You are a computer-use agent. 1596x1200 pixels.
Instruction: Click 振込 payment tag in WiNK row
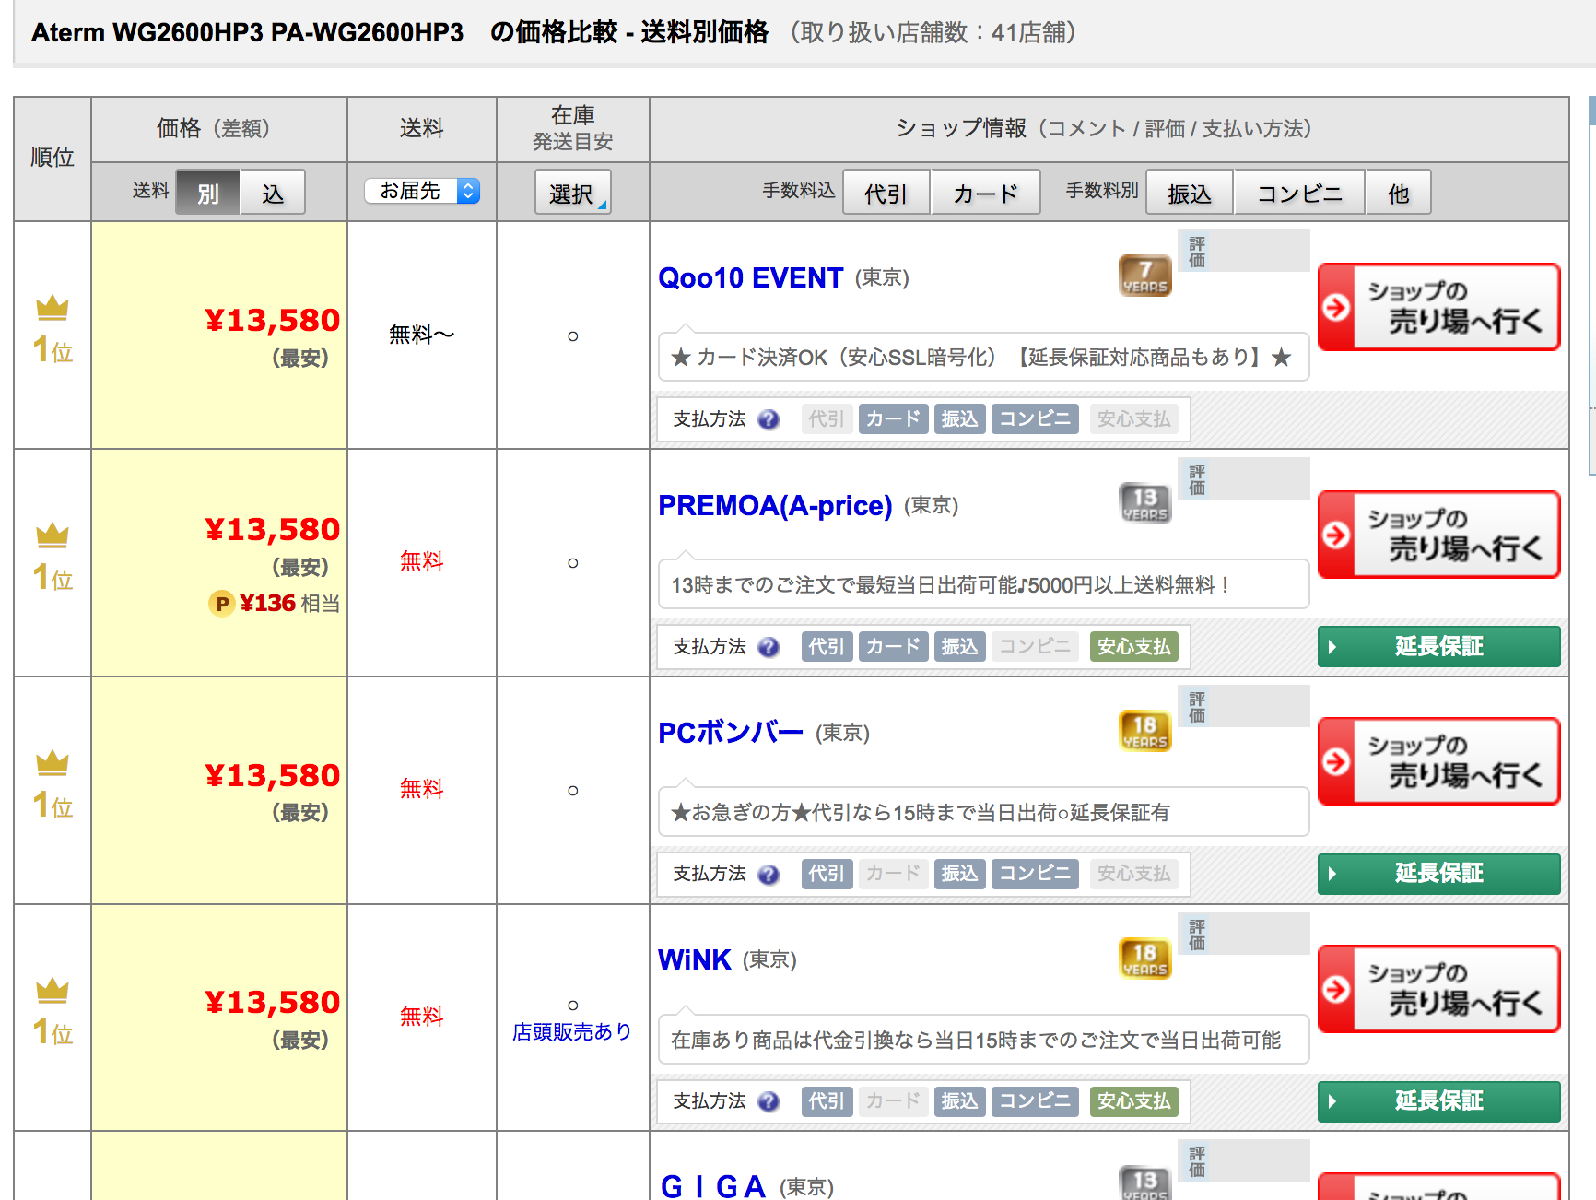pyautogui.click(x=959, y=1101)
